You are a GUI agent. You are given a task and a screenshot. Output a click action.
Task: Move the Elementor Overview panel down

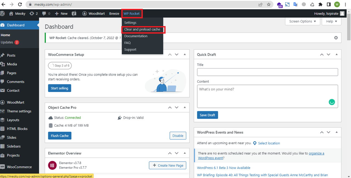(x=177, y=153)
